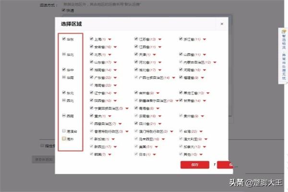Open the 韩国 dropdown arrow
288x192 pixels.
(x=109, y=155)
